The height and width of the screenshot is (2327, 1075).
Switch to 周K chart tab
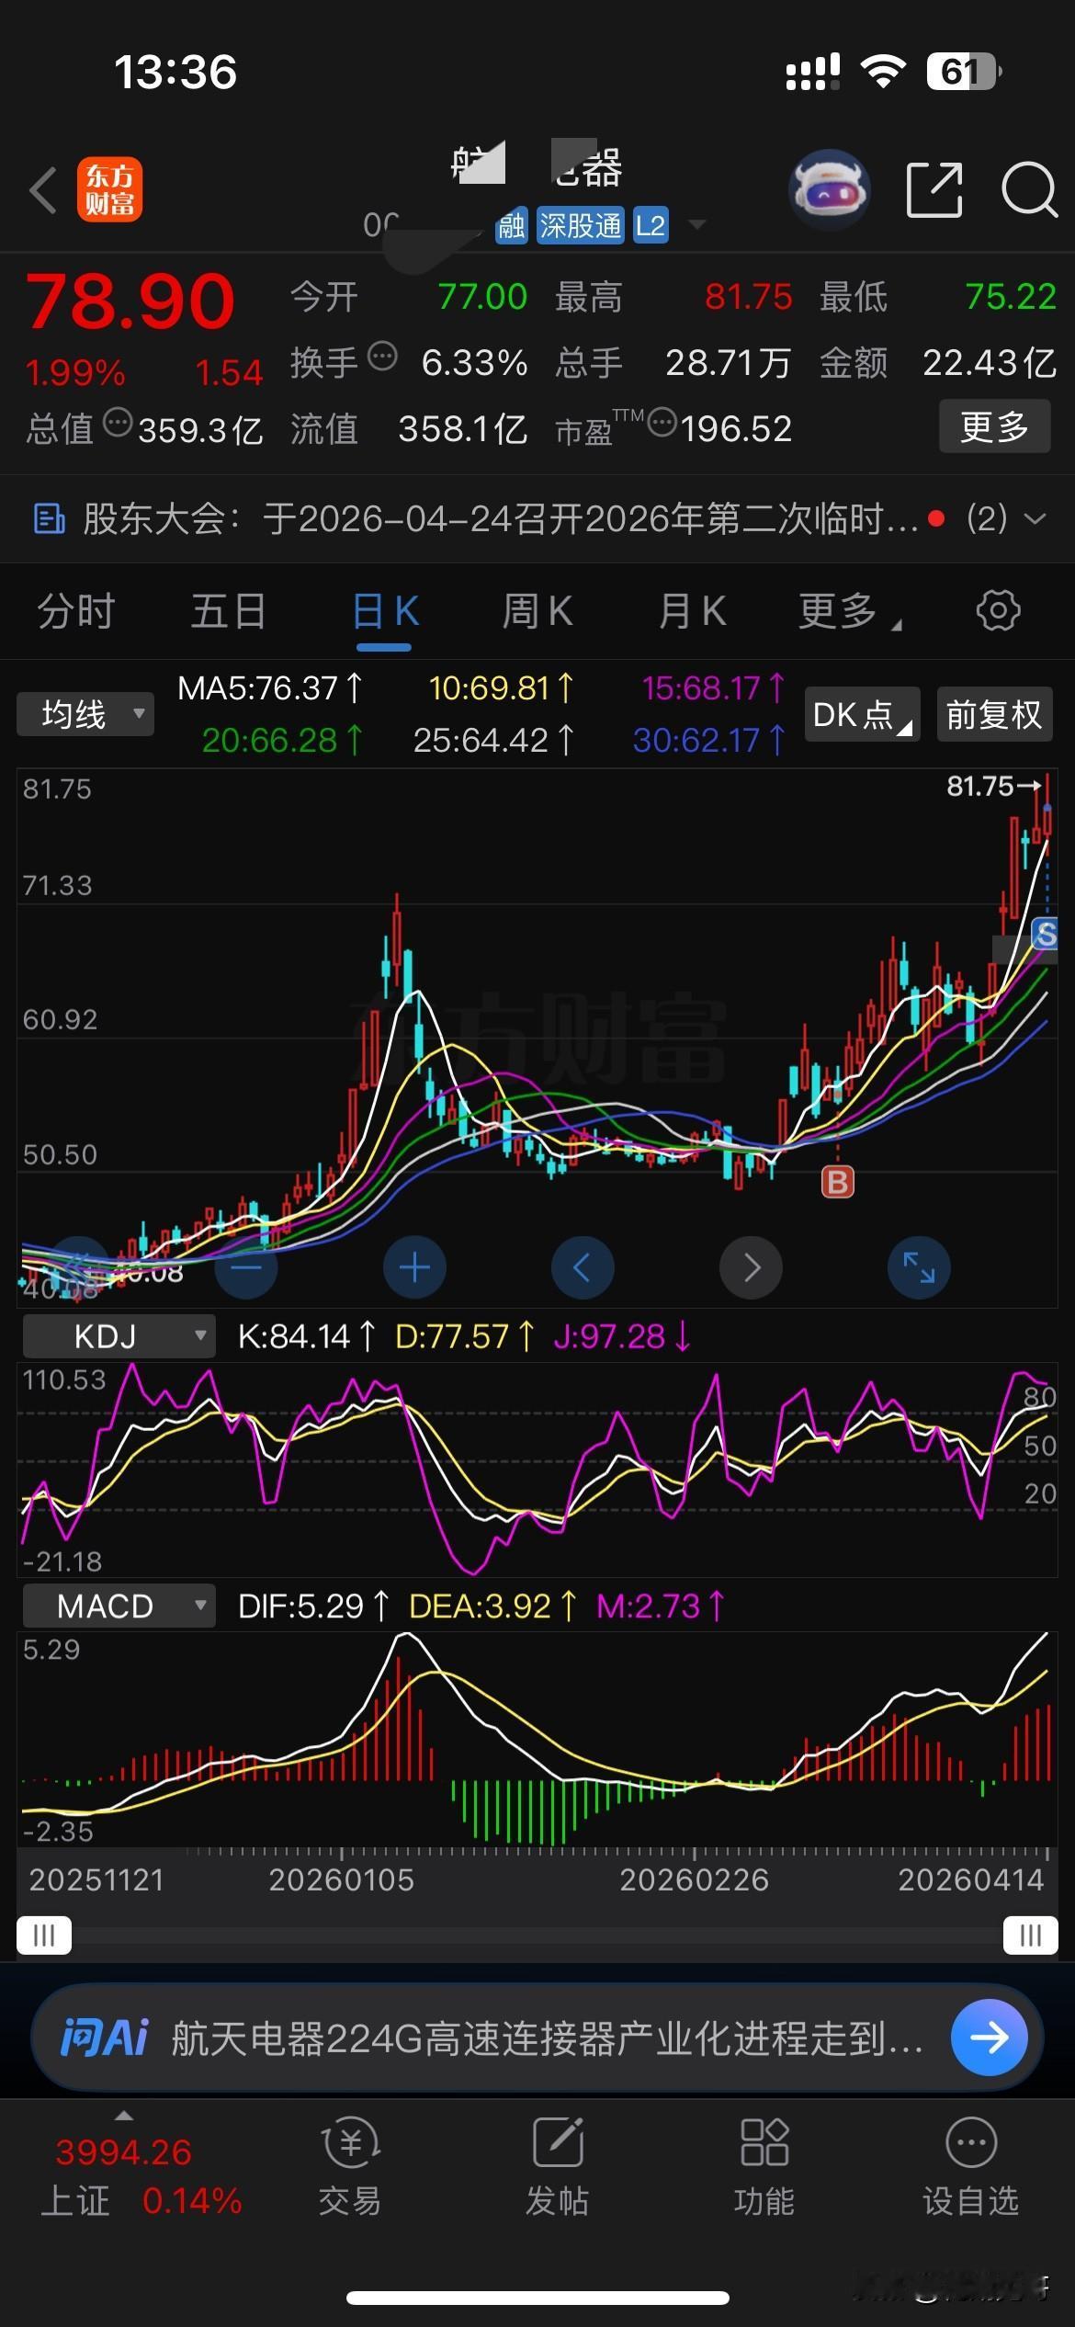(537, 611)
